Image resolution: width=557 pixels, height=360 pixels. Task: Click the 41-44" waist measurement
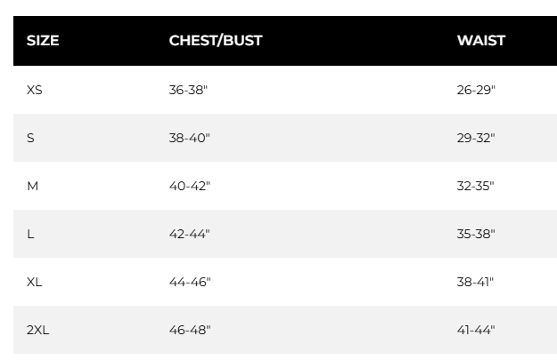[x=476, y=330]
